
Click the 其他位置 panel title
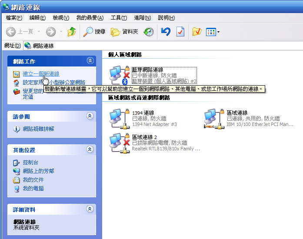tap(24, 150)
